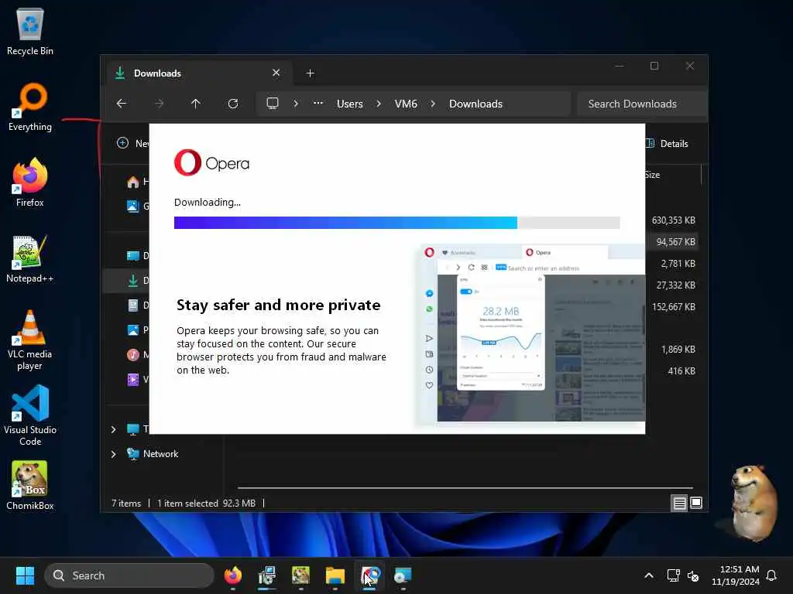Select the 1,869 KB file row
Screen dimensions: 793x594
point(673,350)
